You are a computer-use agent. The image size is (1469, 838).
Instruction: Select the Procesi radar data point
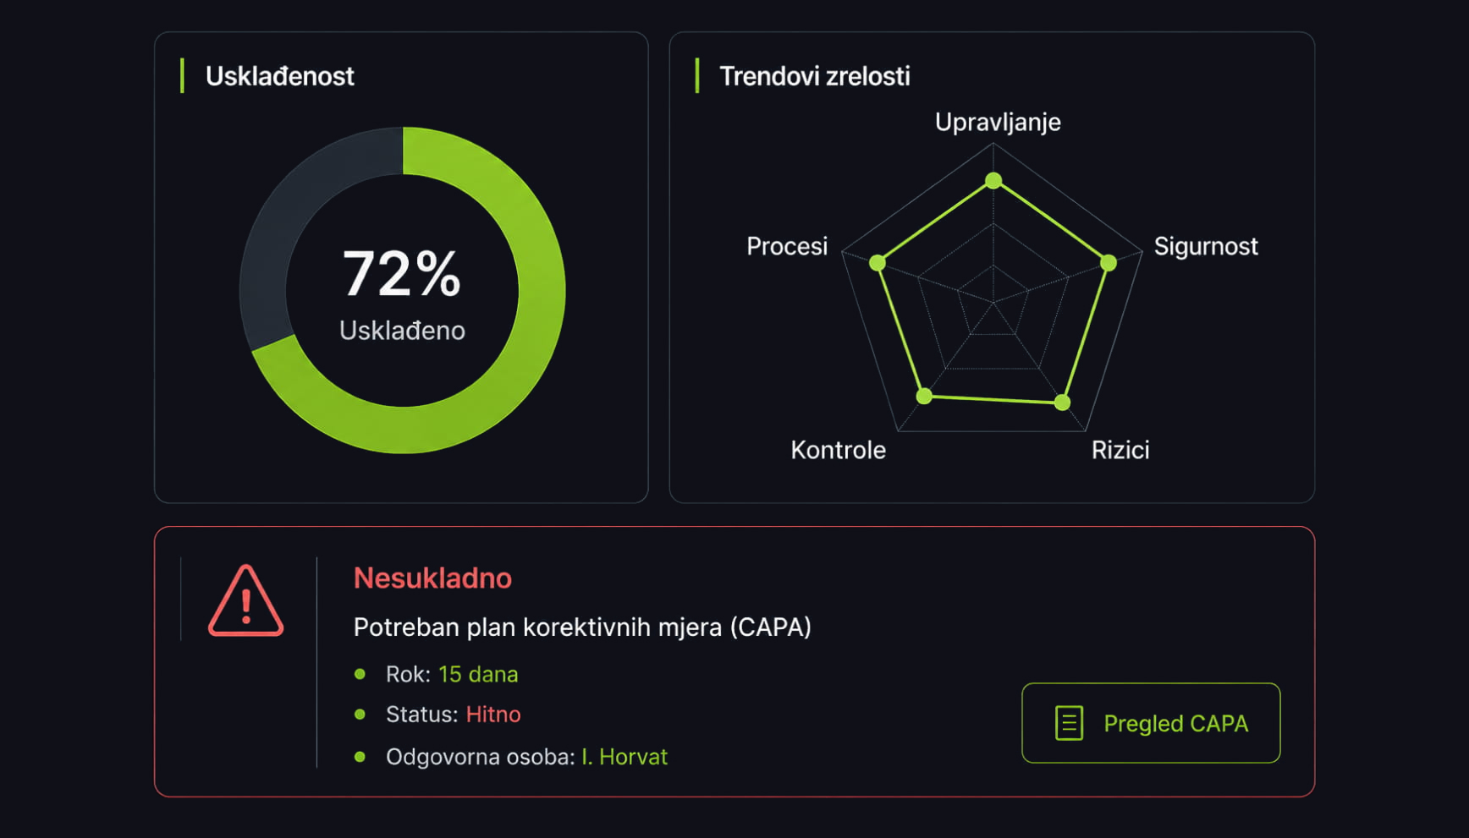point(878,263)
